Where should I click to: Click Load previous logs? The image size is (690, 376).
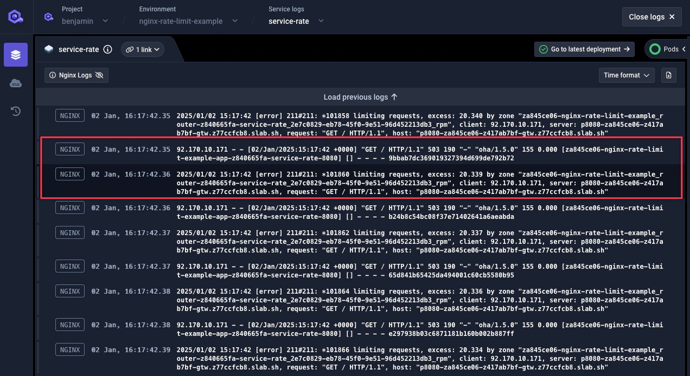(360, 97)
